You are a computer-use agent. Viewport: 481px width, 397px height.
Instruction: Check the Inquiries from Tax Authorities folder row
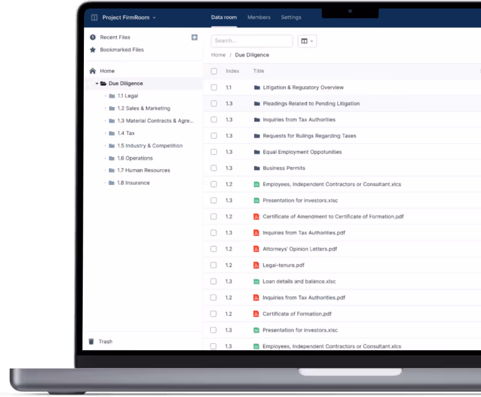point(214,120)
